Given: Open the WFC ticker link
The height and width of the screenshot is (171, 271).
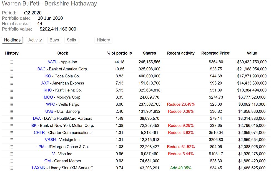Looking at the screenshot, I should (x=51, y=104).
